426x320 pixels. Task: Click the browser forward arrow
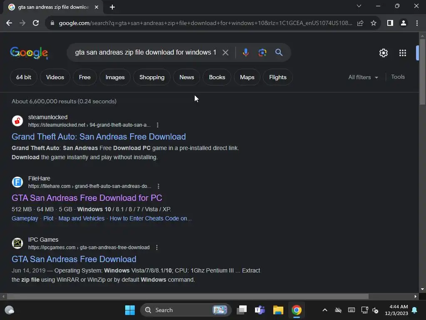click(x=22, y=23)
